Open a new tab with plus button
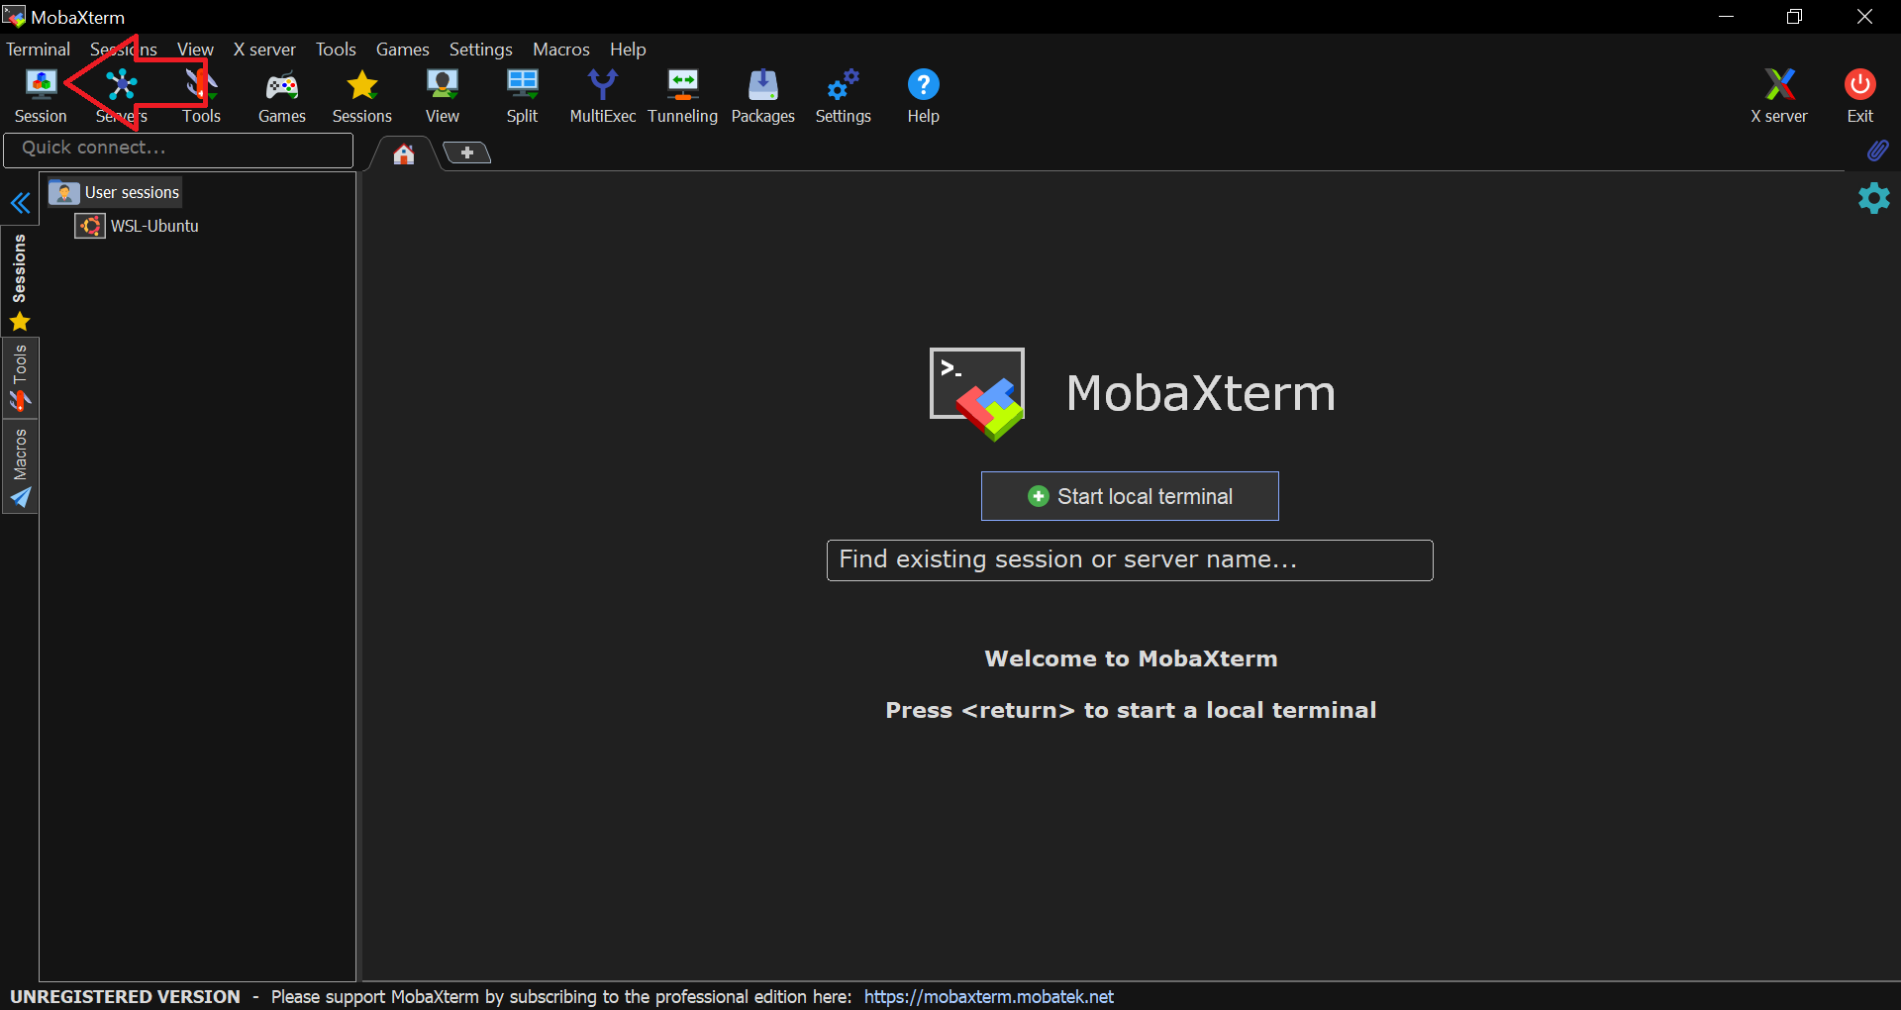Viewport: 1901px width, 1010px height. point(467,152)
